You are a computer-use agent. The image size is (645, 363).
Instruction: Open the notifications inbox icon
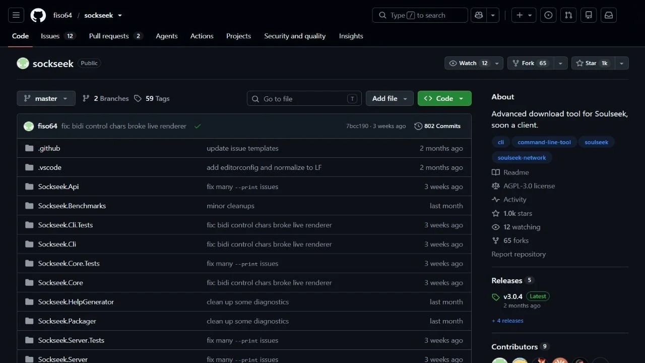point(609,15)
